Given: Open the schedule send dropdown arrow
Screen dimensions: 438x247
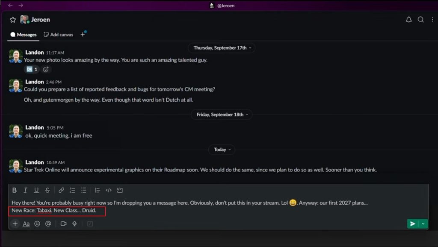Looking at the screenshot, I should click(x=423, y=223).
